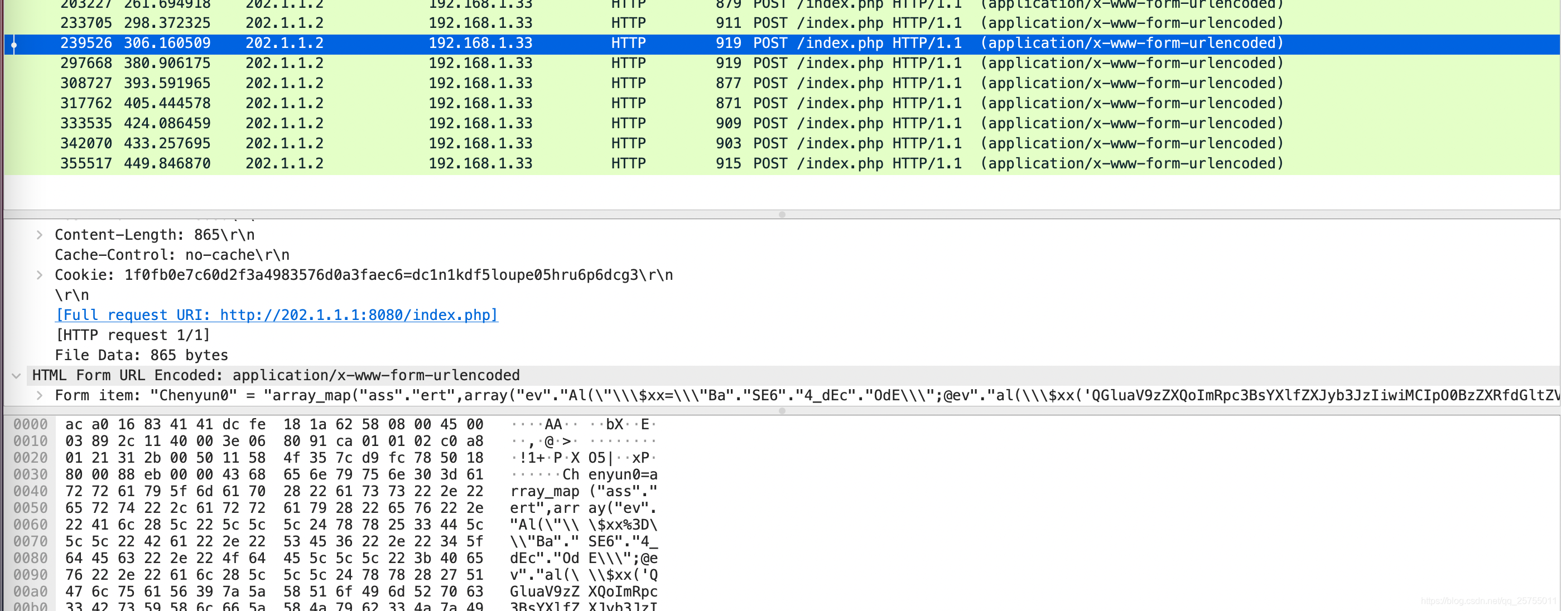Click the length value 877
This screenshot has height=611, width=1561.
click(729, 83)
